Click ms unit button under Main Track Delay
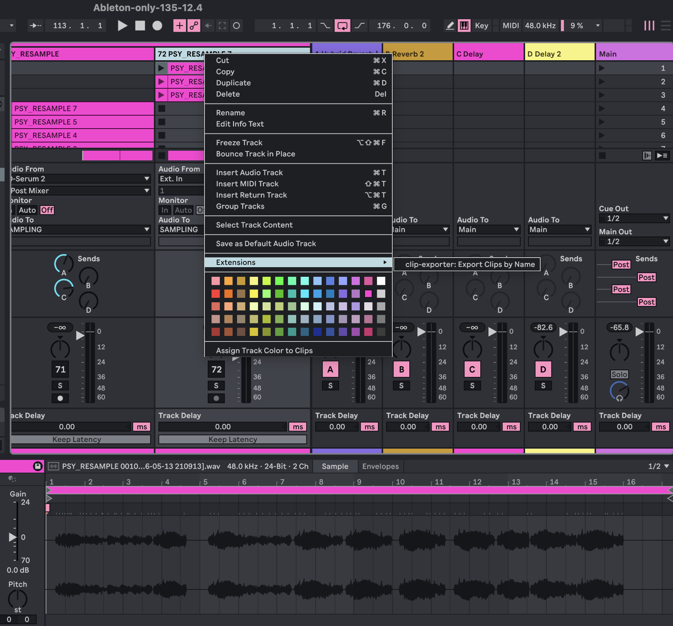 [660, 427]
